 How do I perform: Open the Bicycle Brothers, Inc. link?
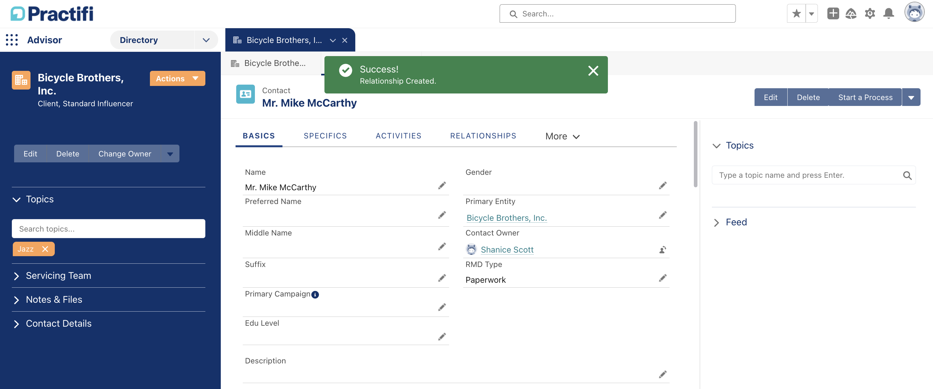[x=506, y=218]
